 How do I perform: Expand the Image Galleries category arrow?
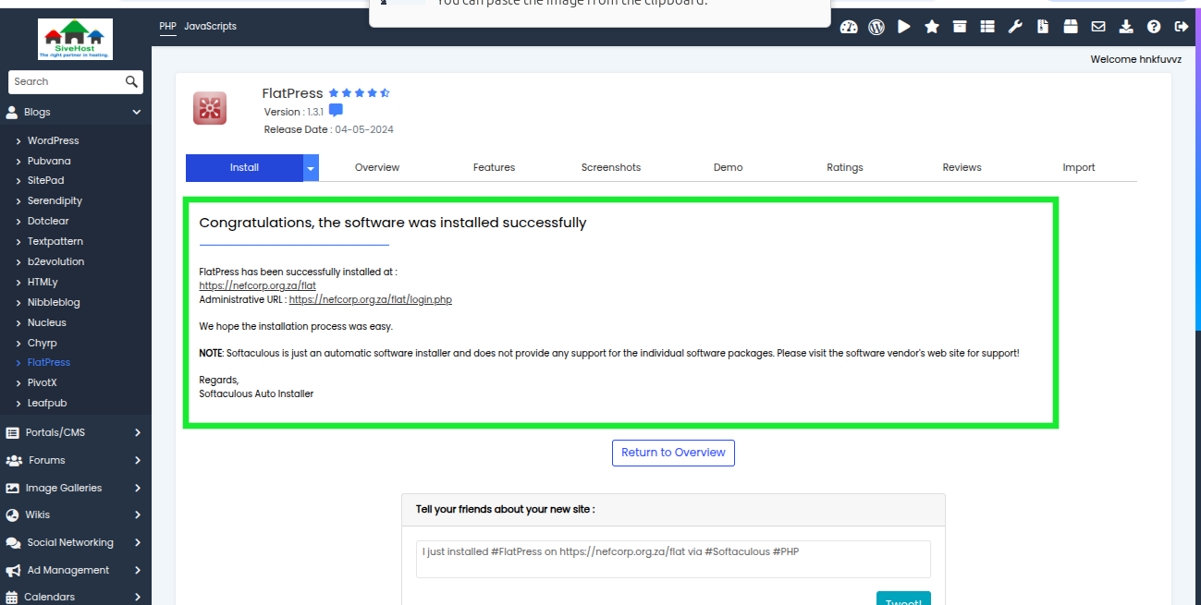coord(138,488)
